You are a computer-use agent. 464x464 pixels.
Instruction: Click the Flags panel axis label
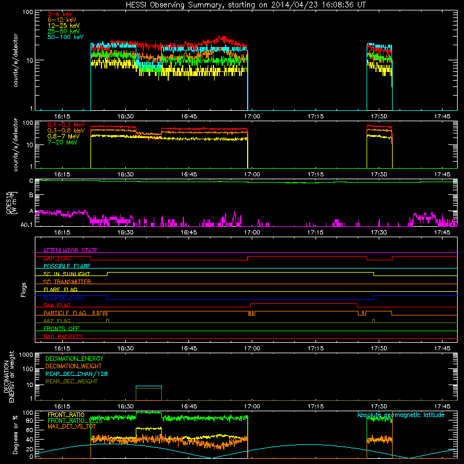pyautogui.click(x=24, y=289)
